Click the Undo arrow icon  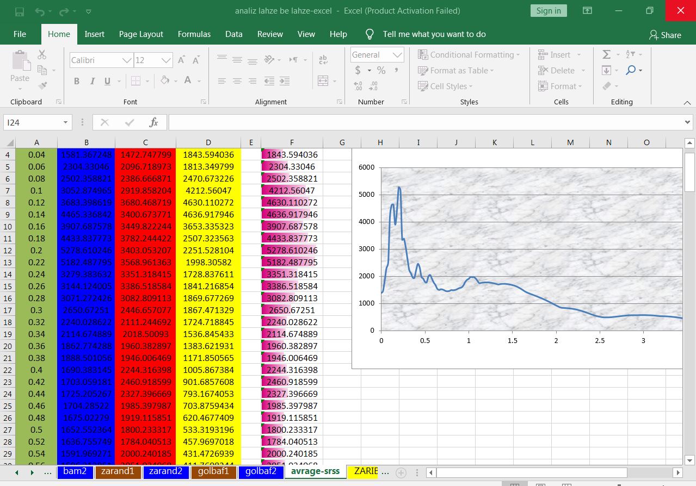tap(40, 11)
